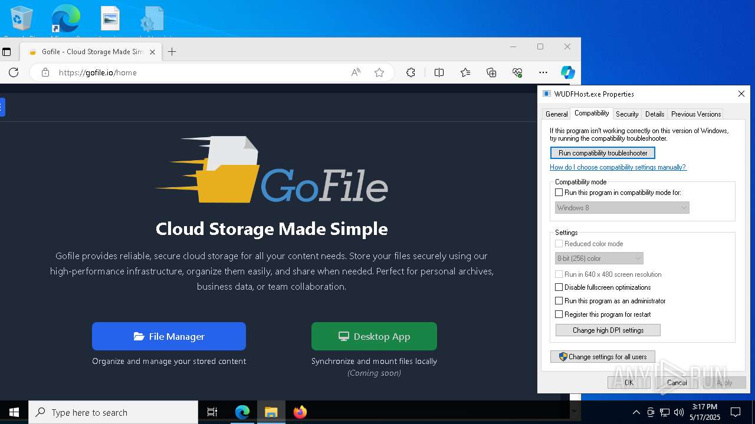The width and height of the screenshot is (755, 424).
Task: Click the GoFile logo
Action: coord(271,170)
